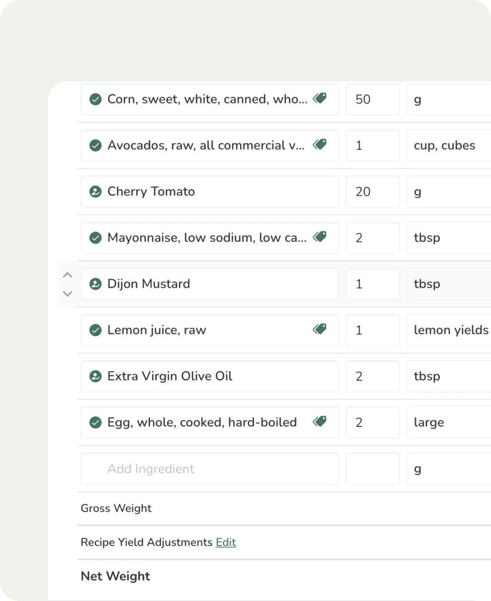Move Dijon Mustard up with the arrow

pos(68,275)
